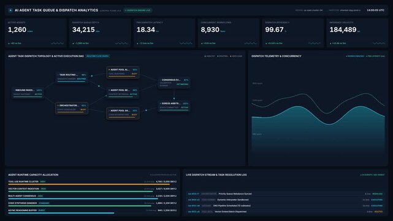
Task: Select the Orchestrator node
Action: coord(72,108)
